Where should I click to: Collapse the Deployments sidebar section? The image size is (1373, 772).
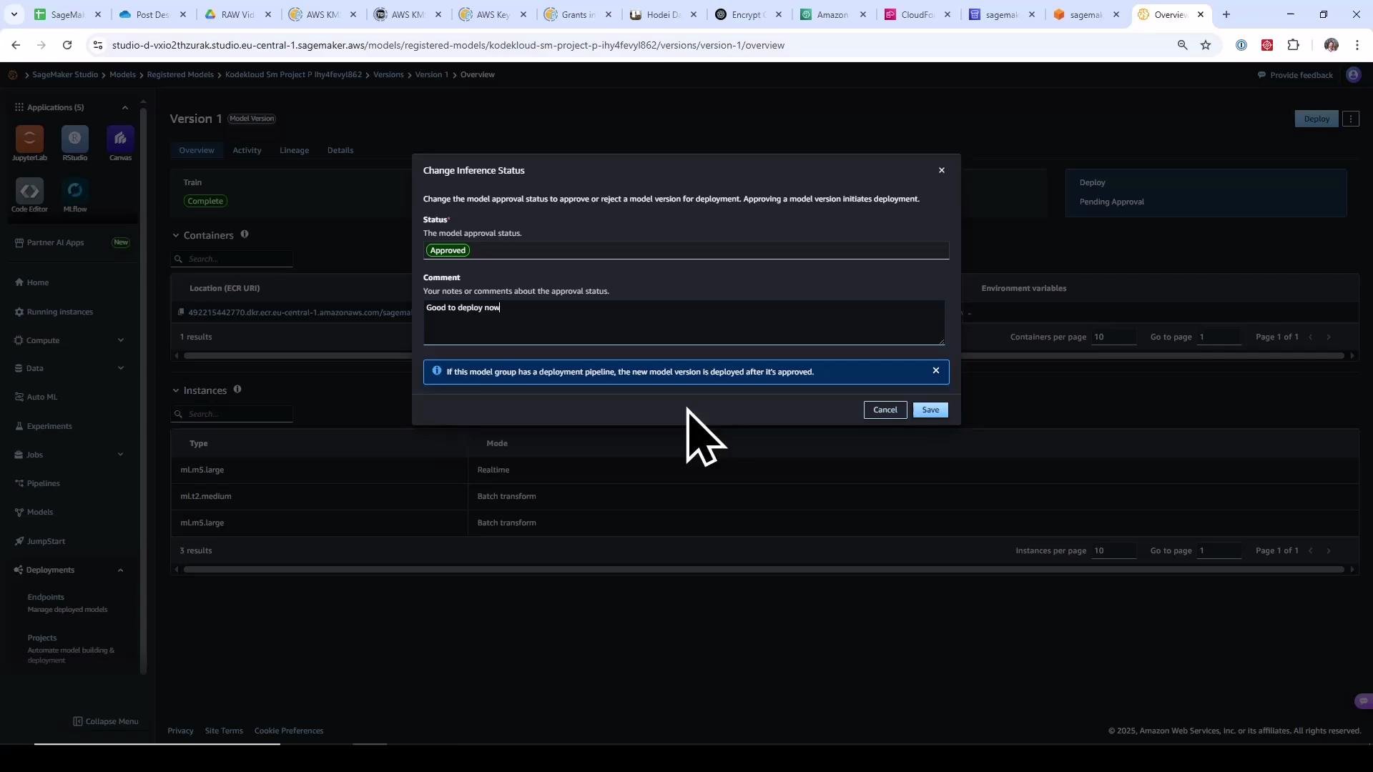[120, 570]
